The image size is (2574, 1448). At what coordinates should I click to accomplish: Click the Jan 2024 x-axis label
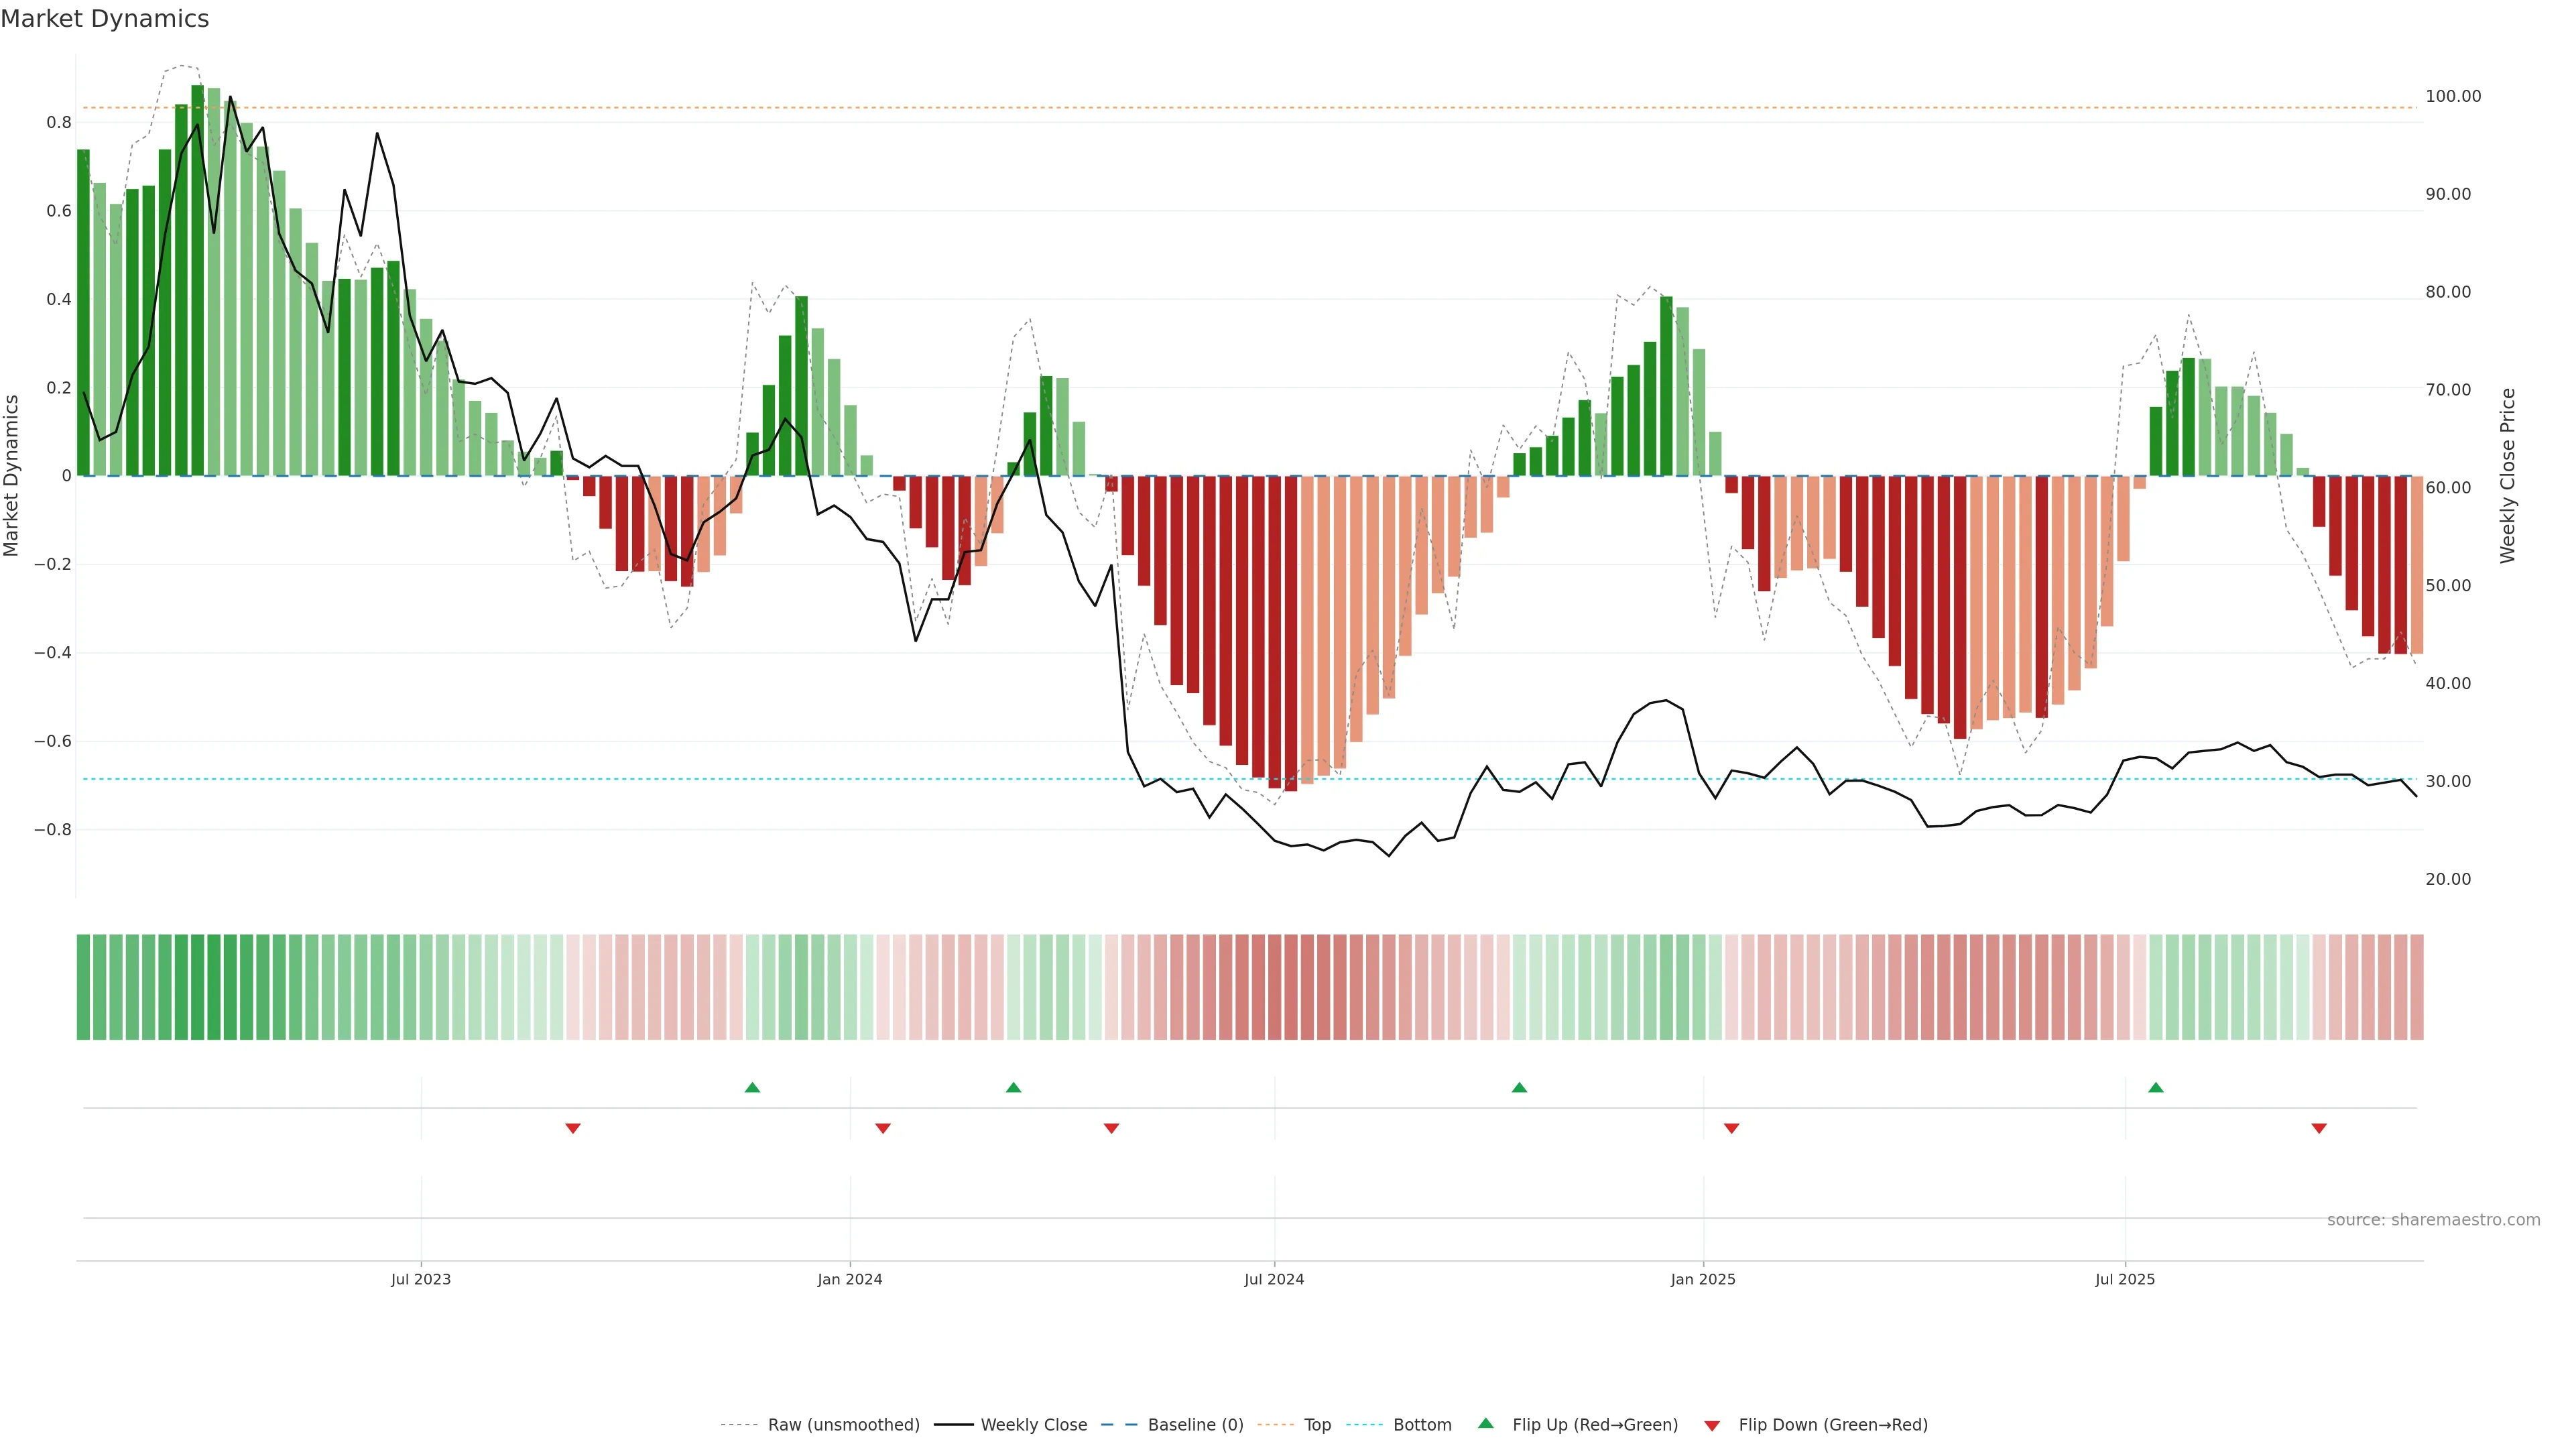click(849, 1279)
